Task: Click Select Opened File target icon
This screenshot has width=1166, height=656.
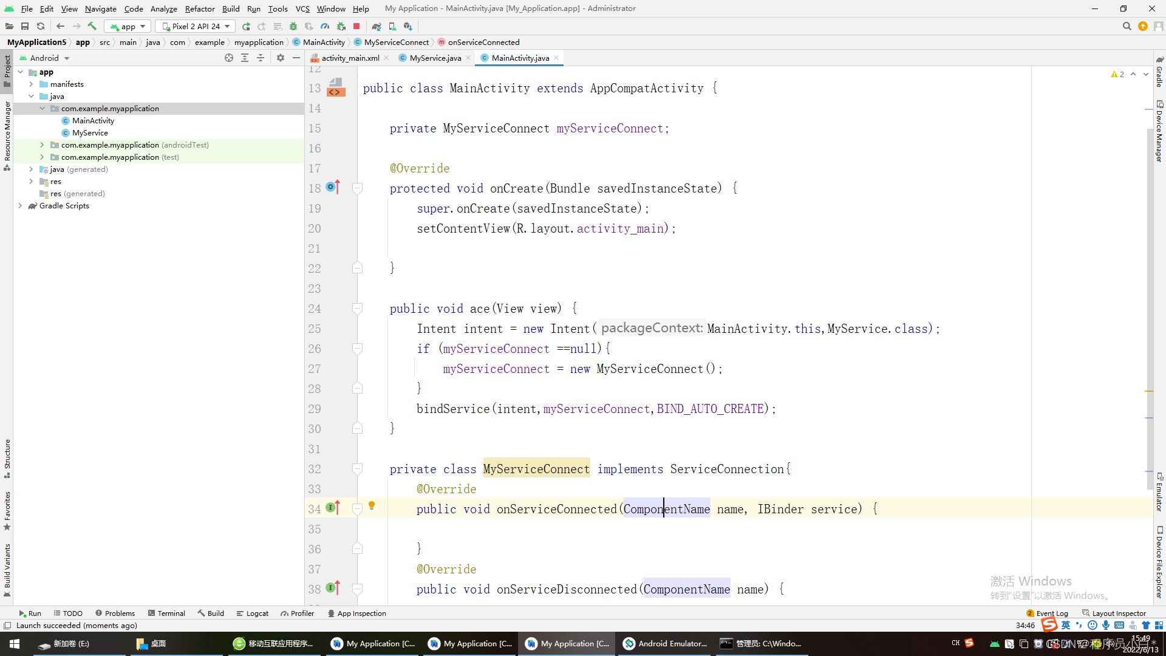Action: (229, 58)
